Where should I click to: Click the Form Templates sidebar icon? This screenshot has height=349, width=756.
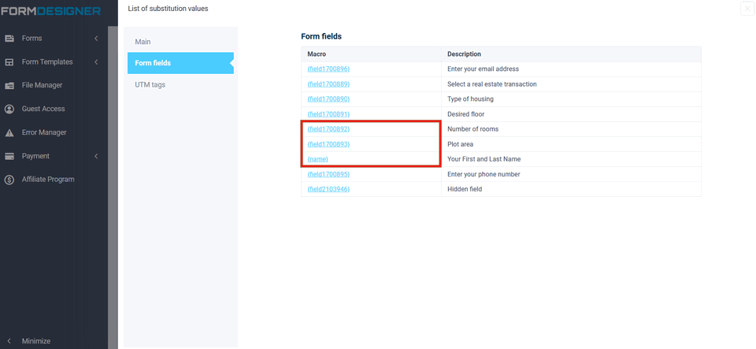(x=9, y=62)
